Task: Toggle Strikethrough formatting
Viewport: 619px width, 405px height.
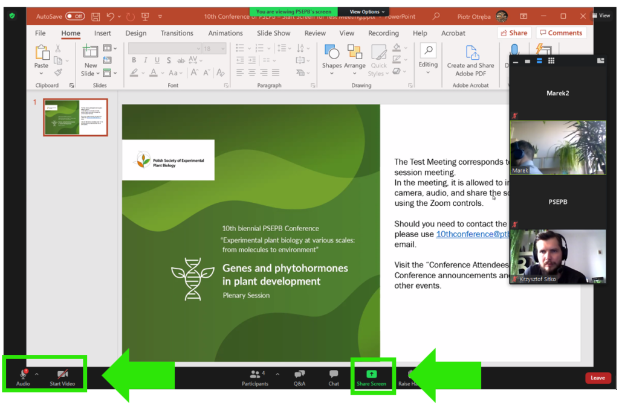Action: (181, 60)
